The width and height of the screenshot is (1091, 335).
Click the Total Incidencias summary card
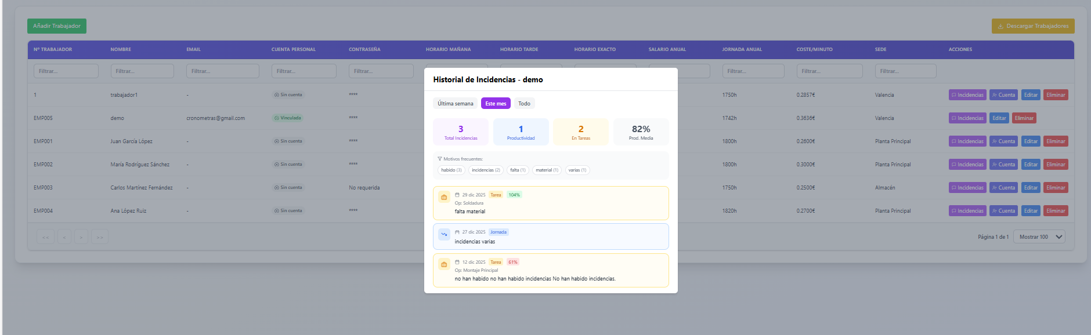461,132
